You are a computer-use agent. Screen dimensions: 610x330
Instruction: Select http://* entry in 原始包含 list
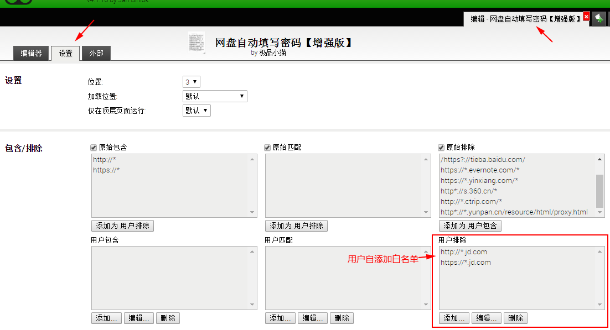click(105, 160)
